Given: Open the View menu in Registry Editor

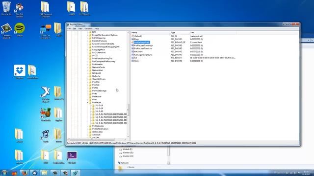Looking at the screenshot, I should point(80,29).
